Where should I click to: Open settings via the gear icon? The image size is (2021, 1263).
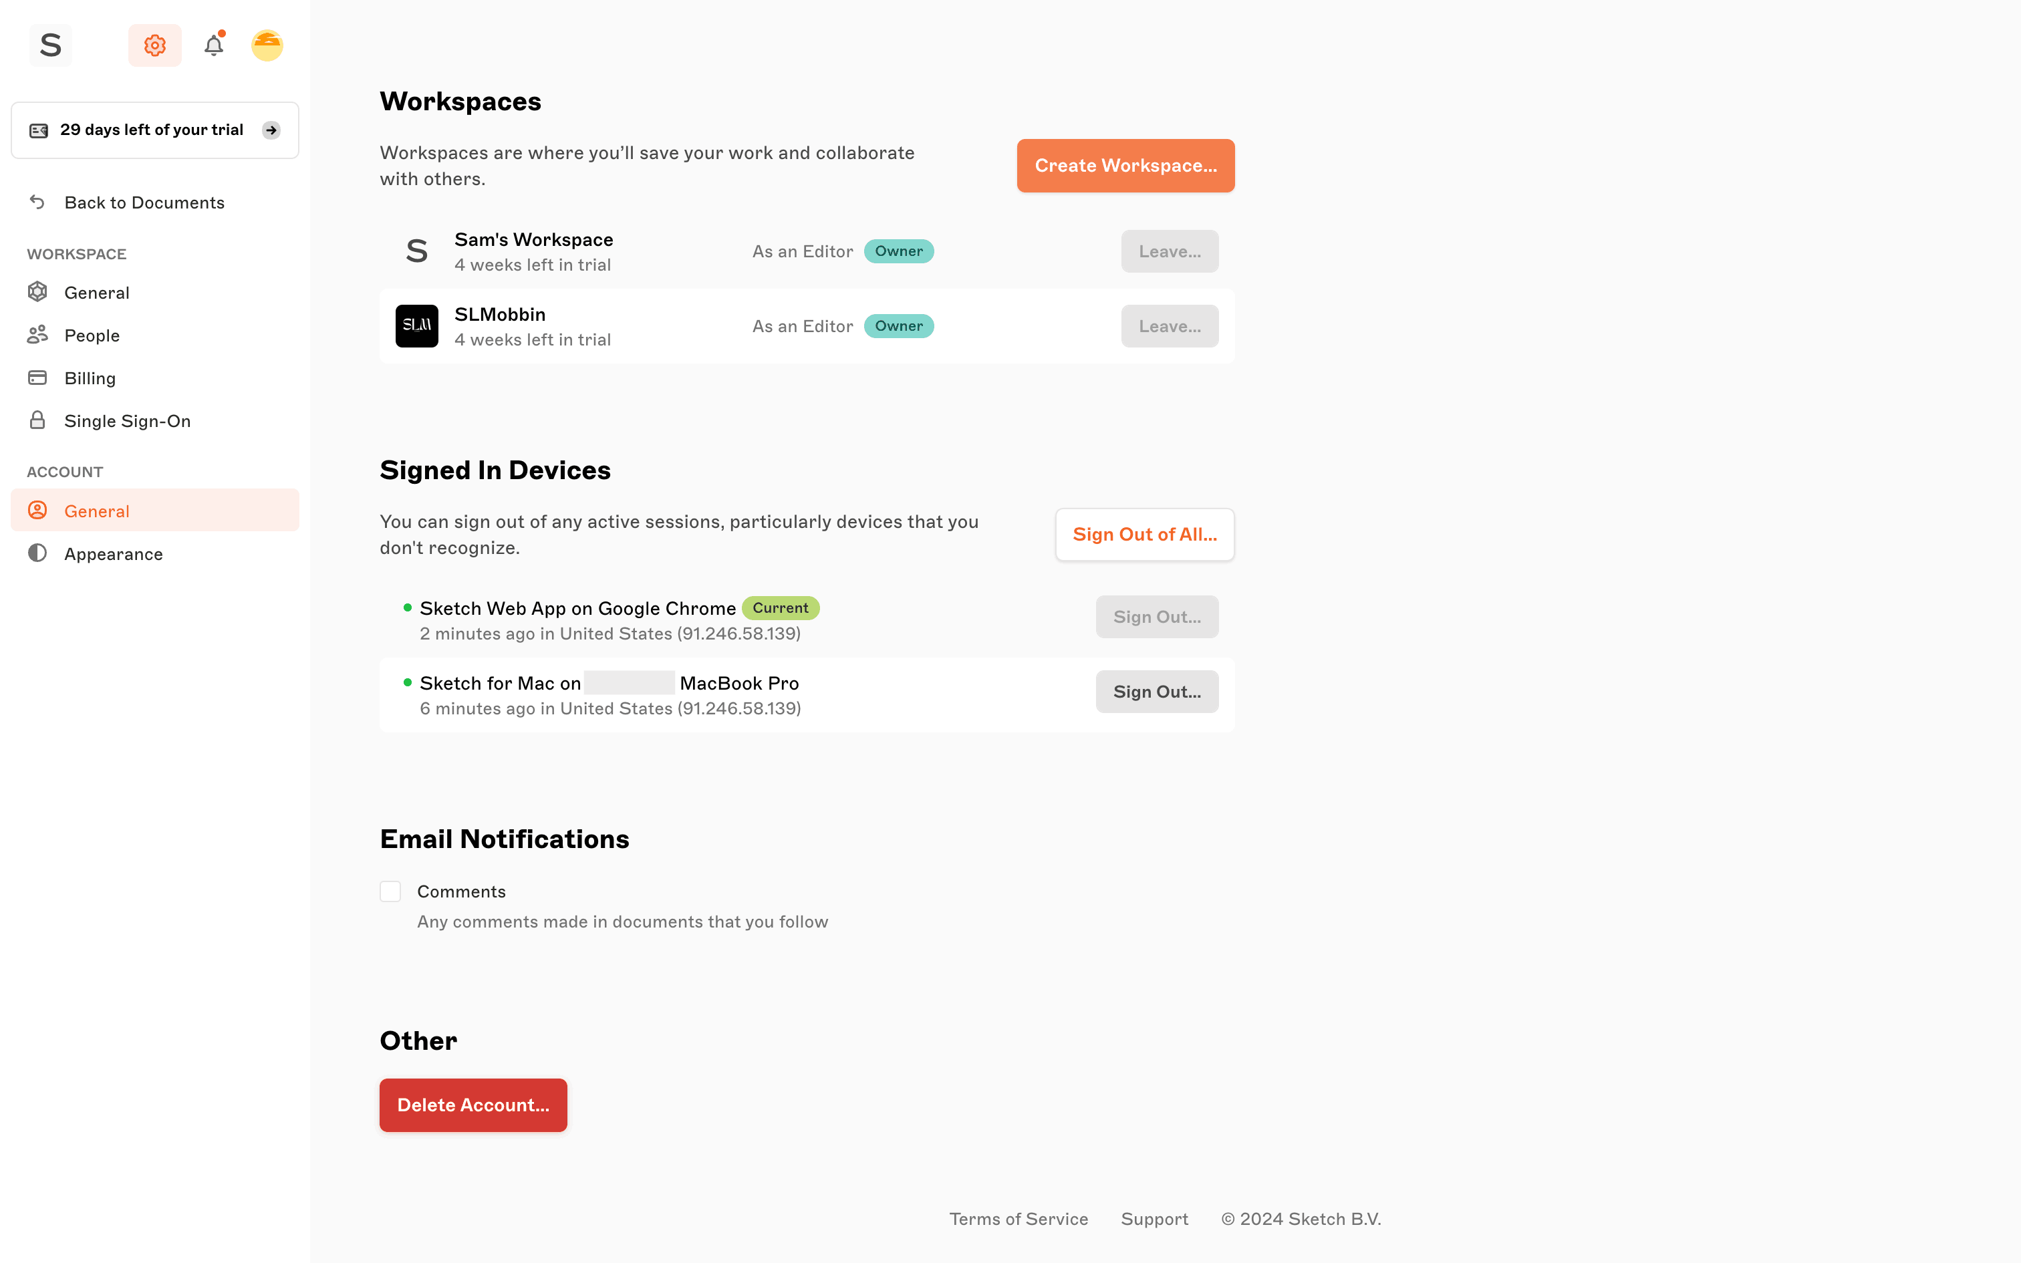(154, 45)
